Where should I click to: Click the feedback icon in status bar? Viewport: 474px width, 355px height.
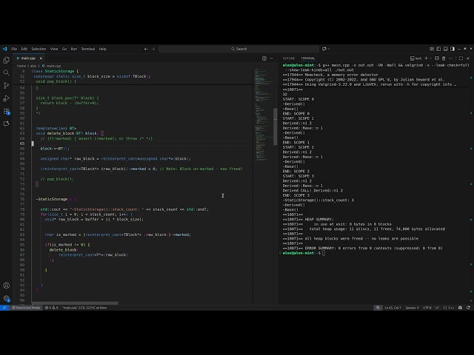[460, 308]
